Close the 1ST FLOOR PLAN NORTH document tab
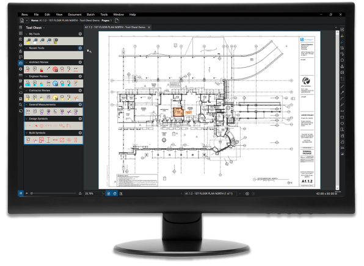 point(149,27)
